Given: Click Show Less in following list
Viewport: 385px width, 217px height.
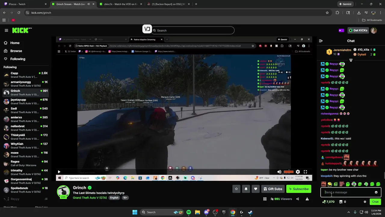Looking at the screenshot, I should pyautogui.click(x=41, y=207).
